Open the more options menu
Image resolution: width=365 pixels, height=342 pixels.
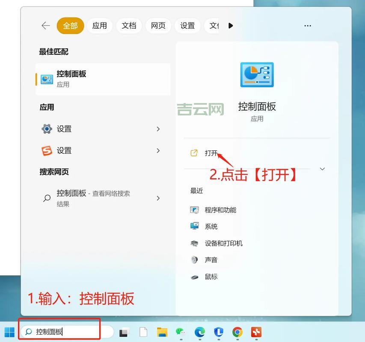(x=307, y=26)
